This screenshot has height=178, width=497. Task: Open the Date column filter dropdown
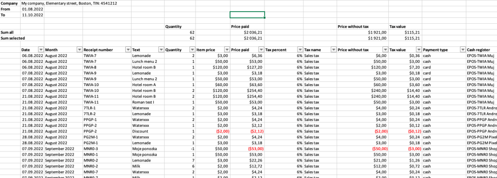coord(41,50)
